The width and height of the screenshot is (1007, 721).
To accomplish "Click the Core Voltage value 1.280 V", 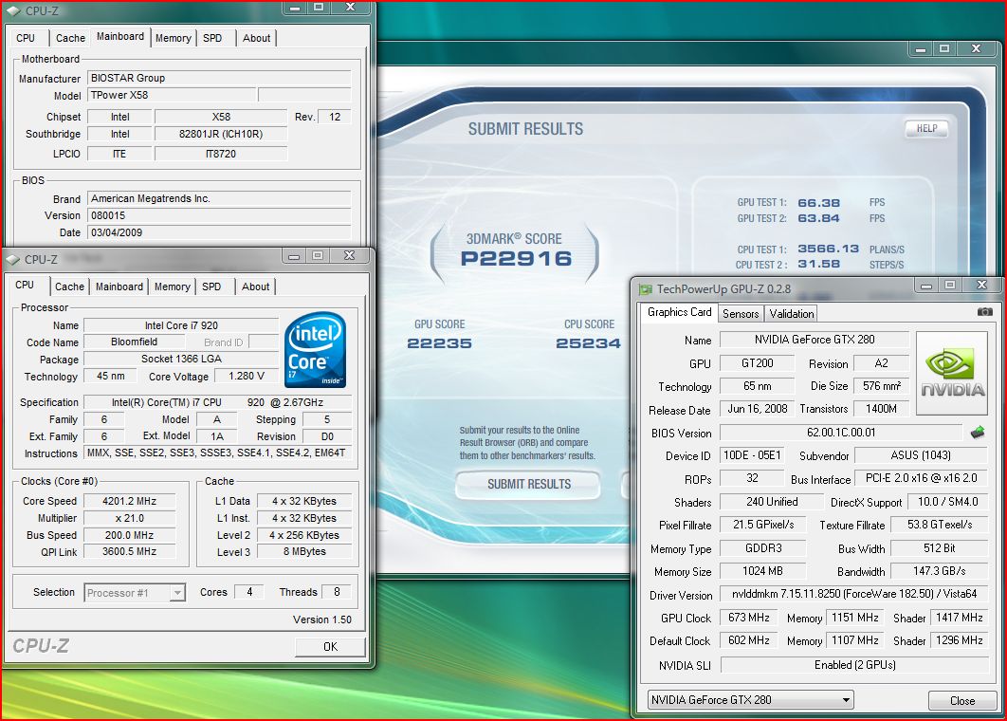I will coord(246,376).
